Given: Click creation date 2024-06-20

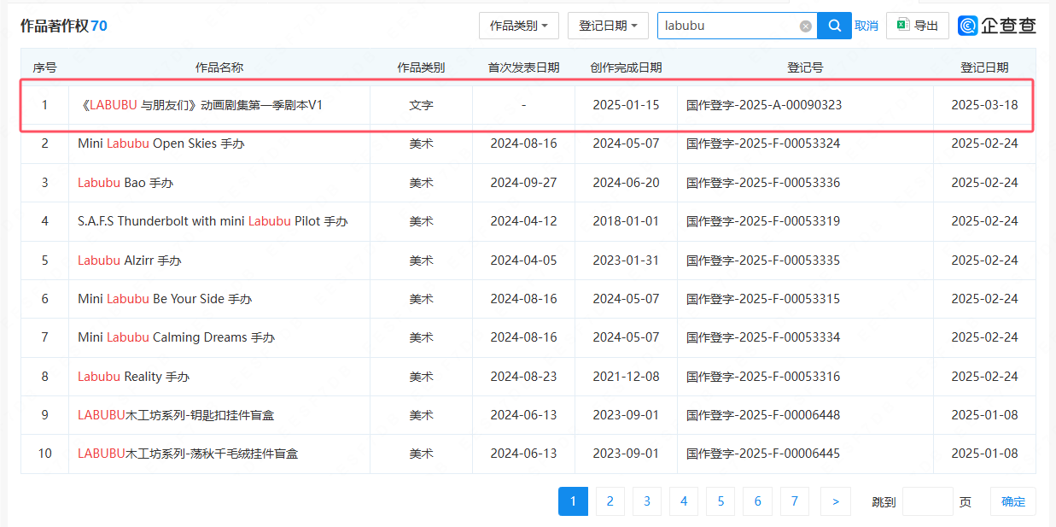Looking at the screenshot, I should coord(626,183).
